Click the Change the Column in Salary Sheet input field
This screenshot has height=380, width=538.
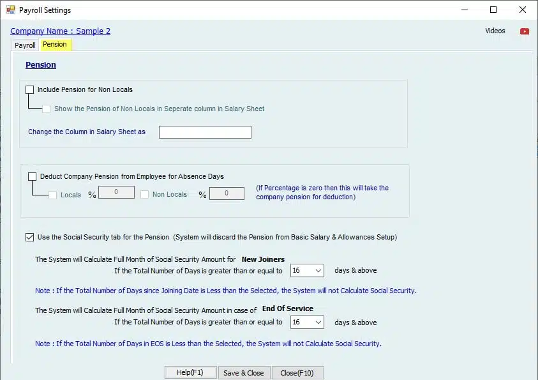[205, 132]
